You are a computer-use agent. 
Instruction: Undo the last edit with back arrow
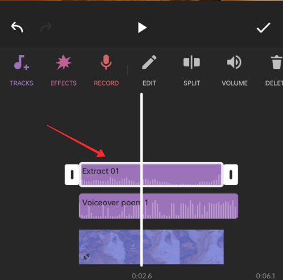coord(17,27)
